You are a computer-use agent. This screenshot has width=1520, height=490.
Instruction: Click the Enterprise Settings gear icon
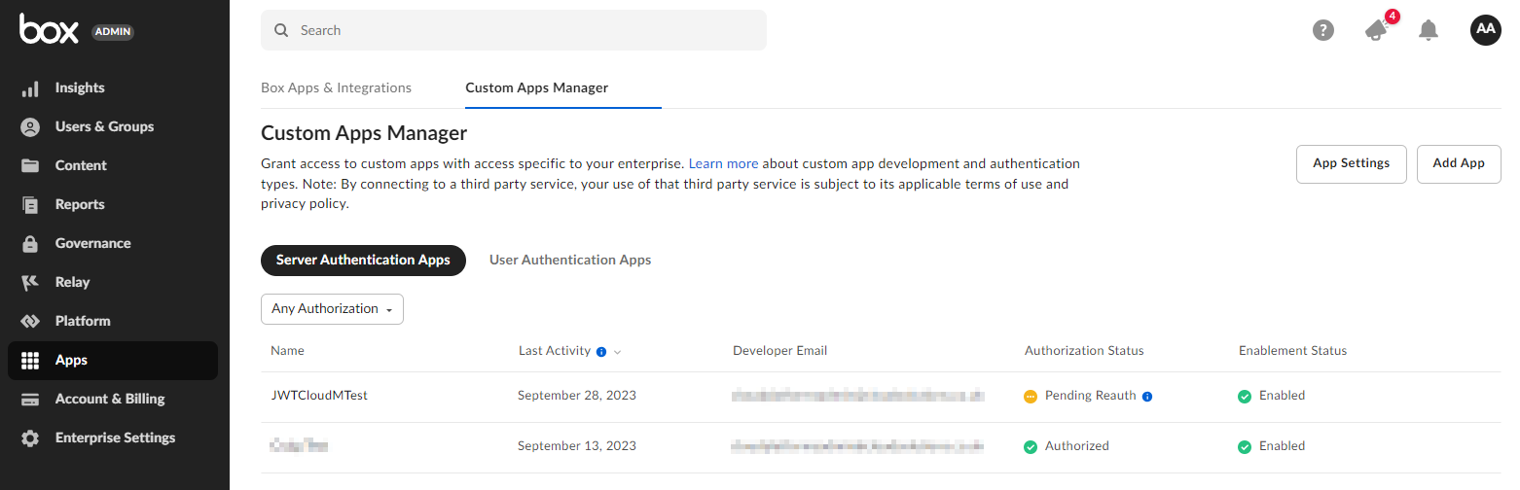pyautogui.click(x=30, y=438)
